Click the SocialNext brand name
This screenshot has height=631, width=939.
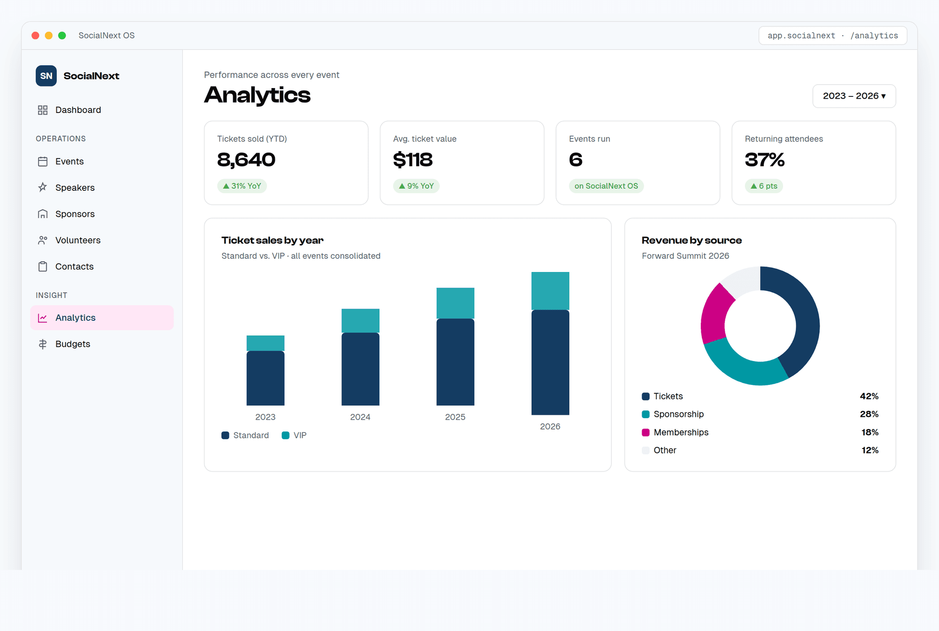91,76
